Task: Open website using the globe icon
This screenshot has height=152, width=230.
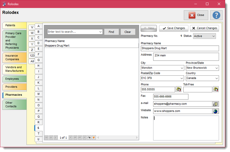Action: 216,111
